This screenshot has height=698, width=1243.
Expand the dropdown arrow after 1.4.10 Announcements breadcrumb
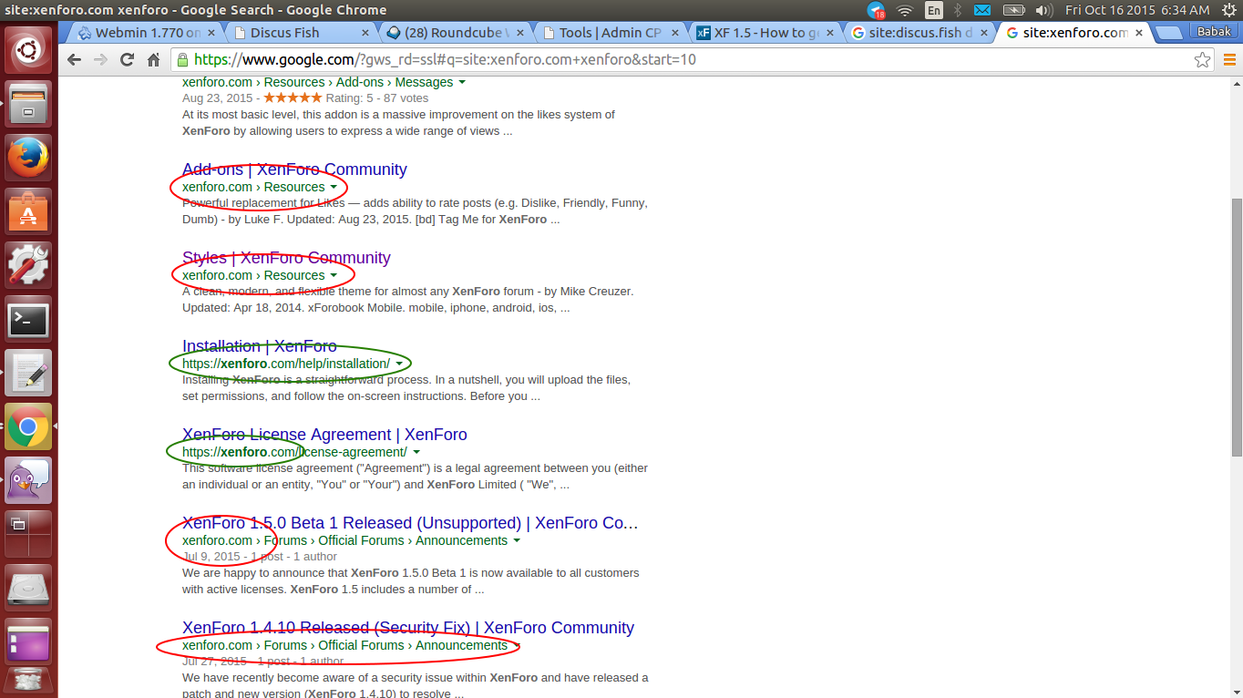pos(517,646)
